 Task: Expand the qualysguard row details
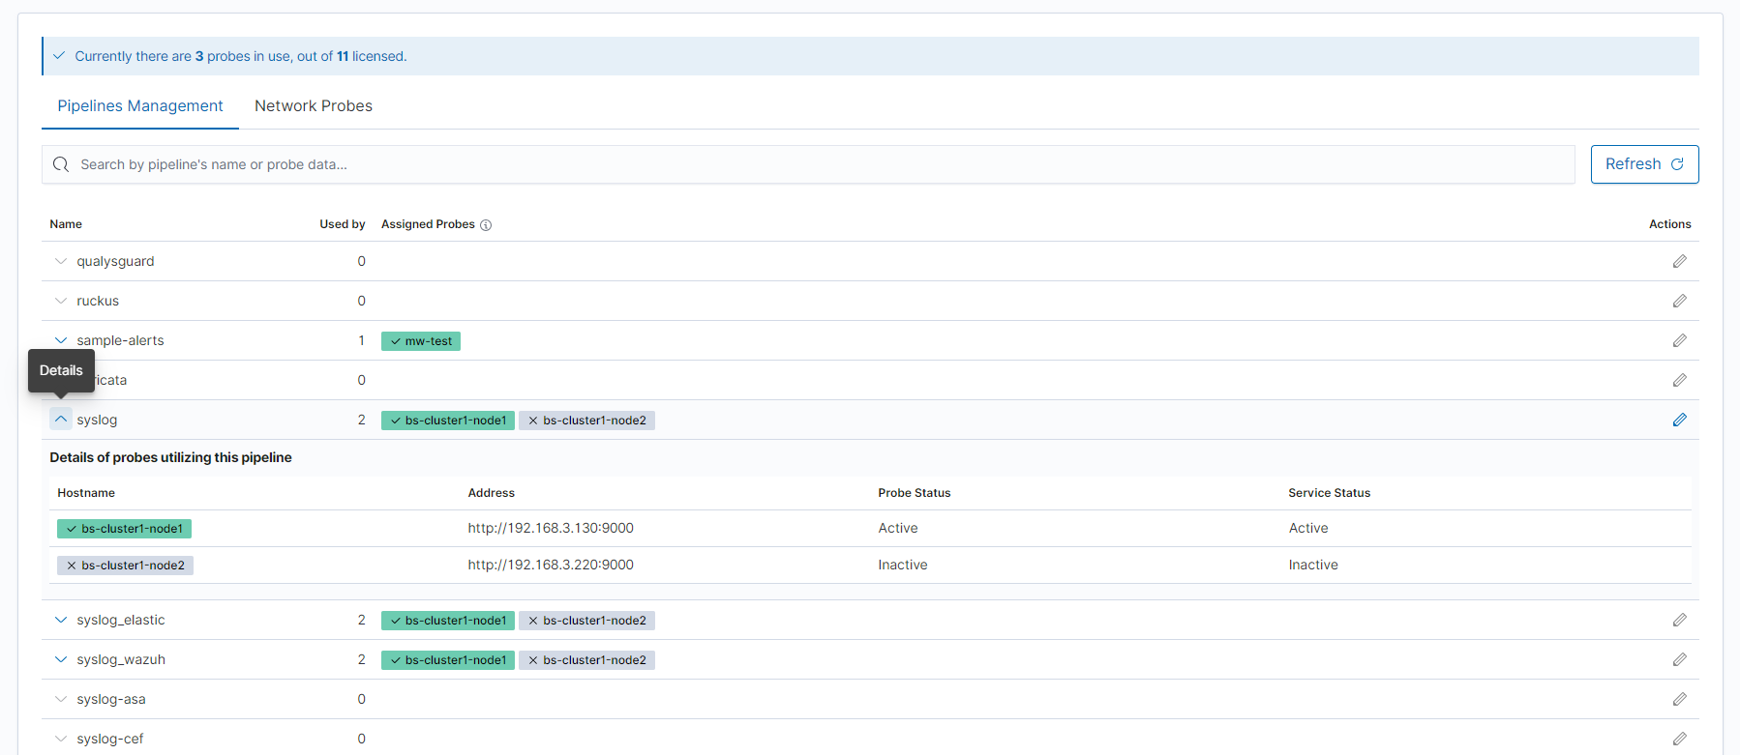pyautogui.click(x=61, y=261)
